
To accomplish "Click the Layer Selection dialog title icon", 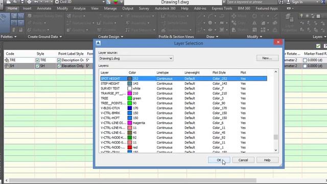I will 98,43.
